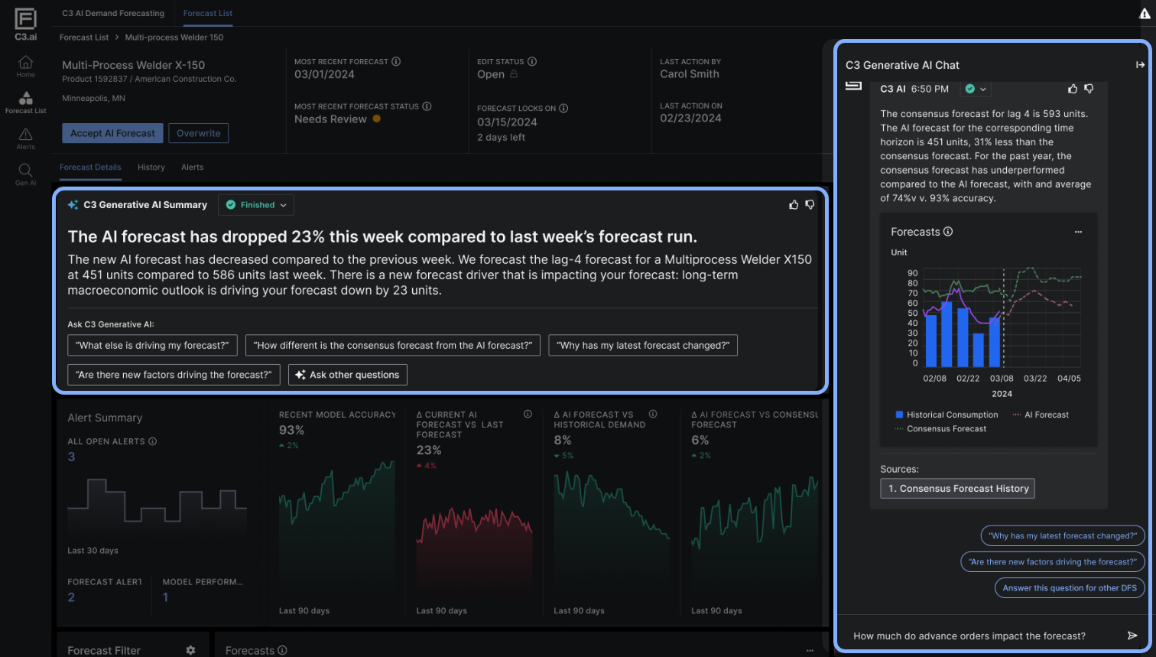Select the Forecast List top tab
The image size is (1156, 657).
click(208, 13)
